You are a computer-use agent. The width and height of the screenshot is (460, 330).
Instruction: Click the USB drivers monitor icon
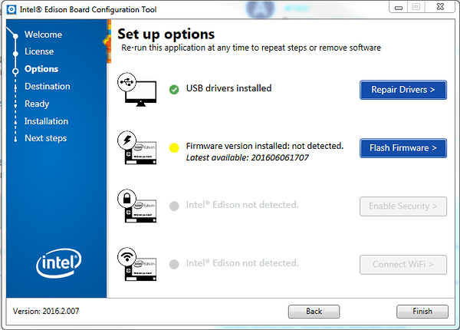click(x=136, y=89)
